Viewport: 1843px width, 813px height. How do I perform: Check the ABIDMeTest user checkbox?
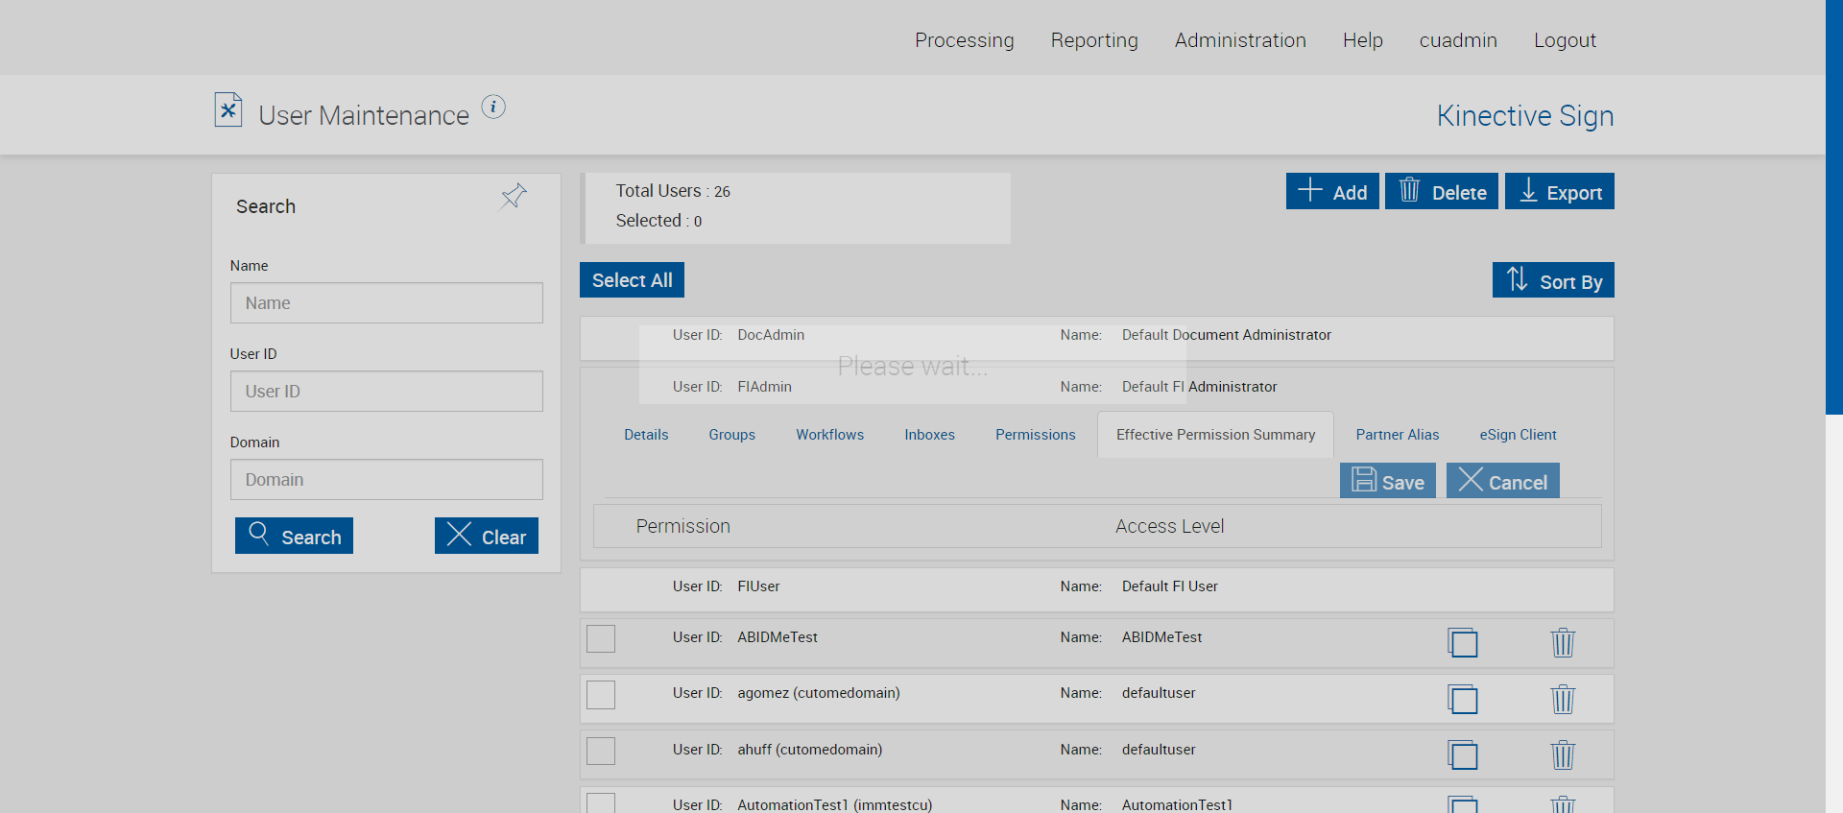(x=601, y=638)
